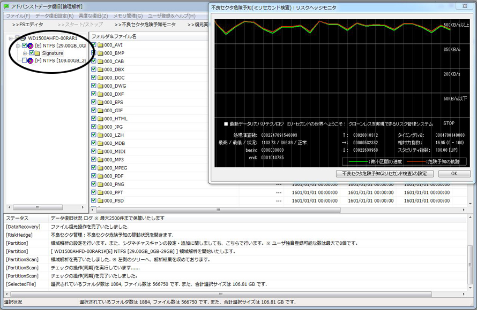Click the 000_CAB folder icon

pyautogui.click(x=100, y=61)
